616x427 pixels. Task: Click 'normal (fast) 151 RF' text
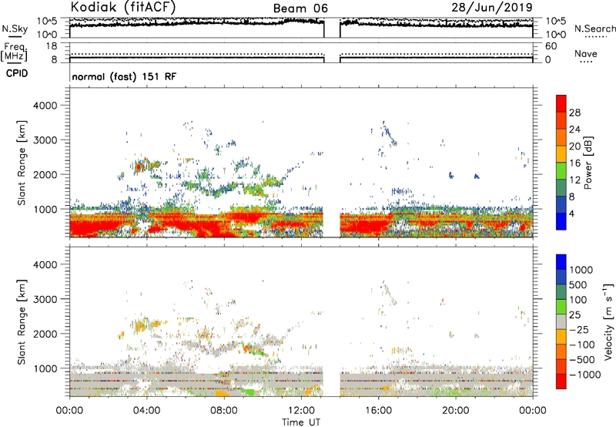(x=124, y=76)
